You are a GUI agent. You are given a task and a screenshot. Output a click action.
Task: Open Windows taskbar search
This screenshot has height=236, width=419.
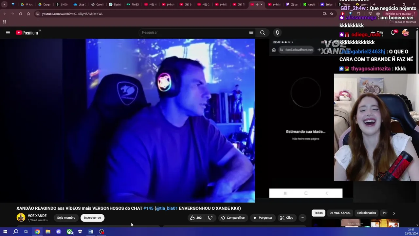click(x=16, y=232)
